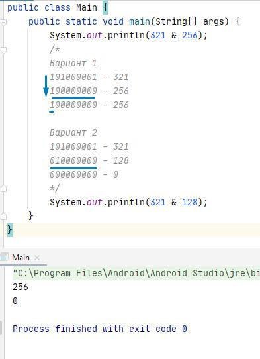Click the 'public class Main {' line
This screenshot has height=359, width=260.
[x=58, y=7]
